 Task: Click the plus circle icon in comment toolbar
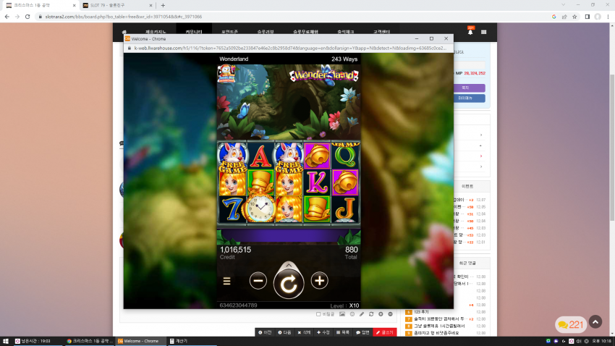[381, 314]
